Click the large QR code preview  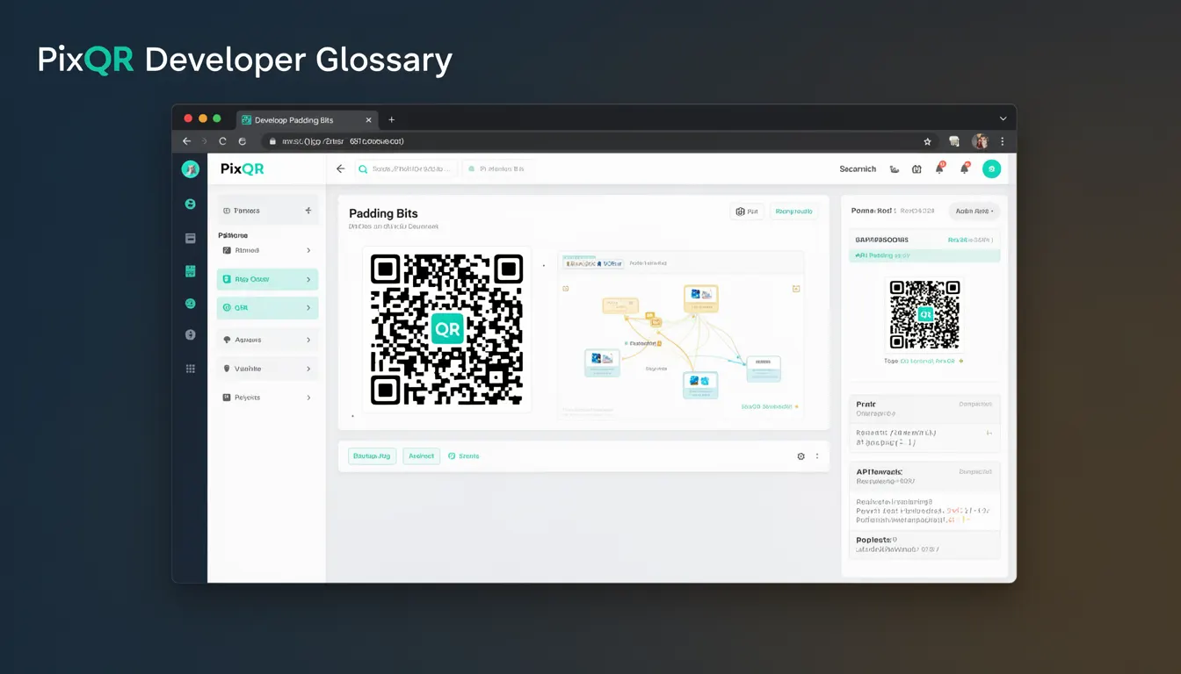[x=447, y=330]
